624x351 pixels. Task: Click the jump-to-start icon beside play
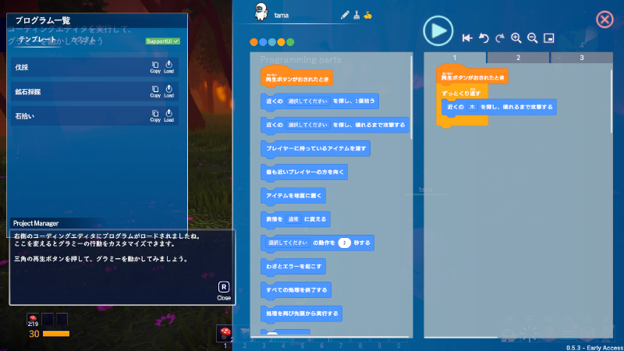coord(466,37)
